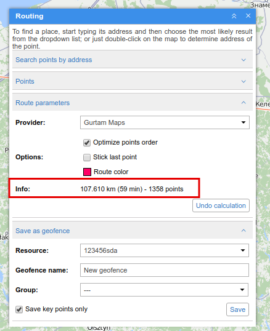270x331 pixels.
Task: Open the Points section header
Action: tap(133, 81)
